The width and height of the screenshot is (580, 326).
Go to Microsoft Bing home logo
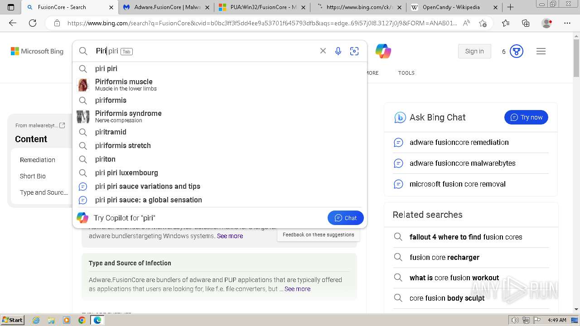click(37, 51)
